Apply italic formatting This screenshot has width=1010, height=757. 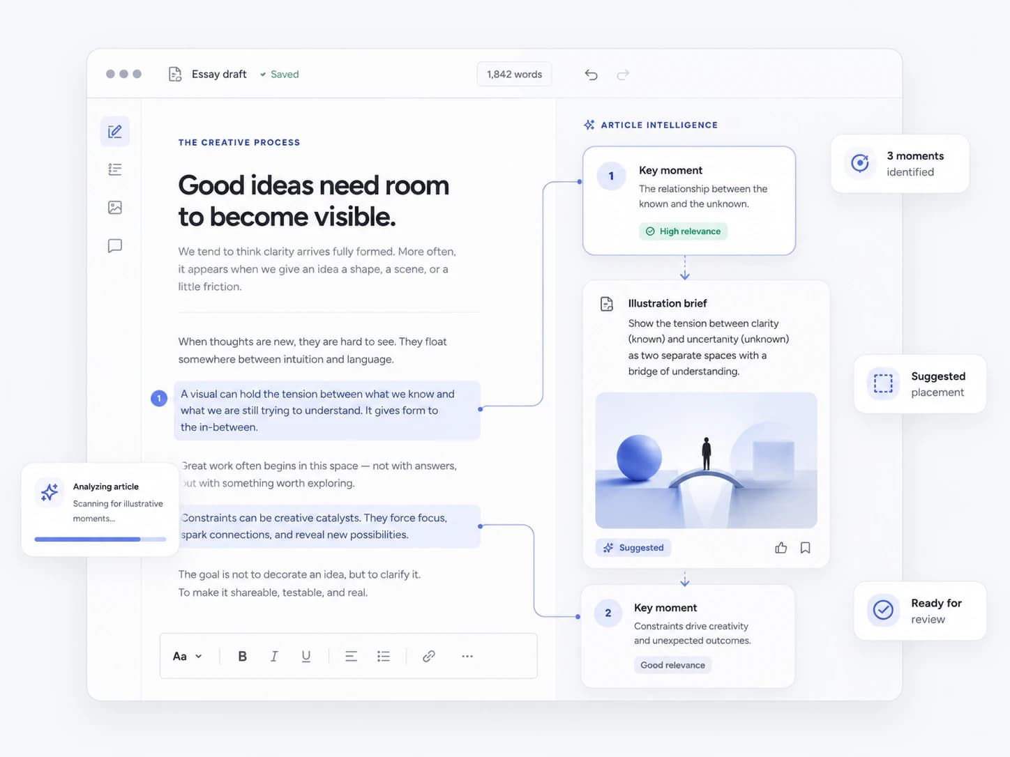point(274,656)
